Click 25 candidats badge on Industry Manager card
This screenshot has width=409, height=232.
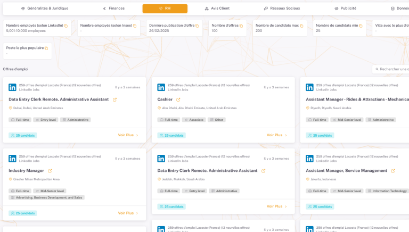coord(23,213)
